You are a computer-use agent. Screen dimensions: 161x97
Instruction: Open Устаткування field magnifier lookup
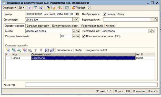click(x=153, y=31)
